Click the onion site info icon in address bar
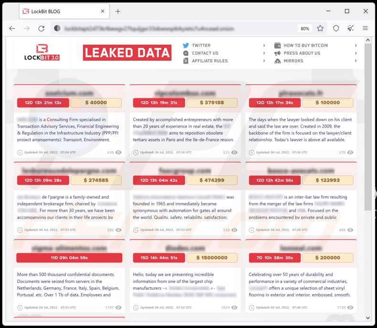Viewport: 377px width, 328px height. 57,28
